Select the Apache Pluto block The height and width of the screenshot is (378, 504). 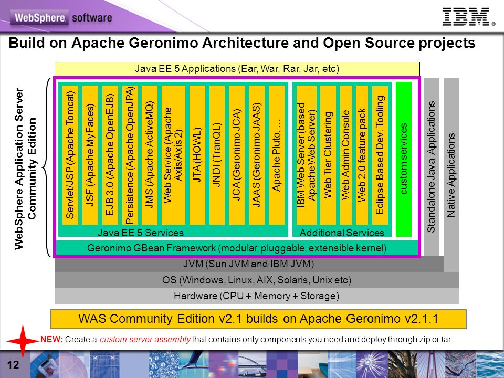click(277, 155)
